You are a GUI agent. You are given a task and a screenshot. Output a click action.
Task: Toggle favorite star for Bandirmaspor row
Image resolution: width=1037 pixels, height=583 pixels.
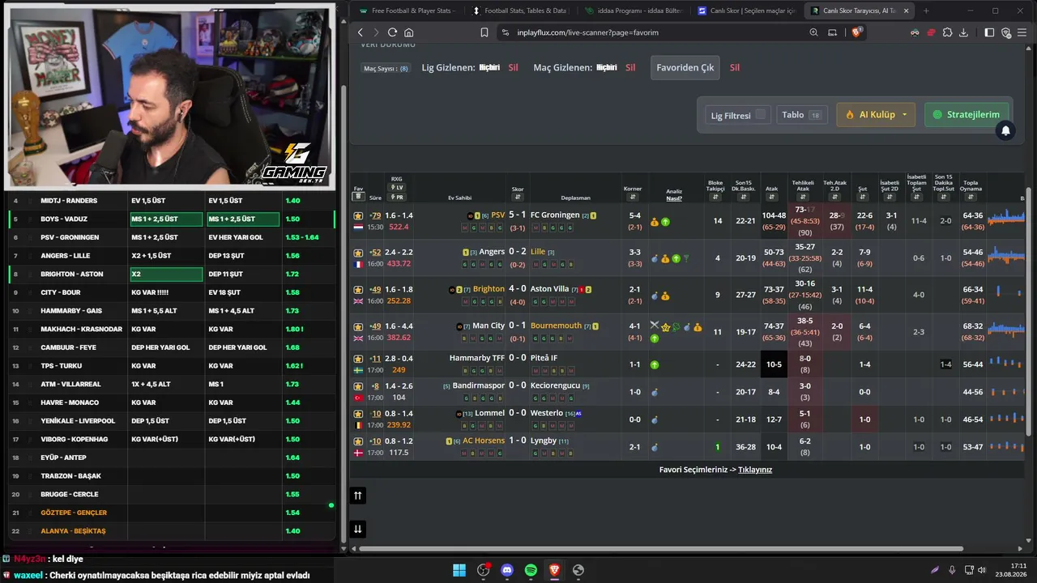(358, 386)
